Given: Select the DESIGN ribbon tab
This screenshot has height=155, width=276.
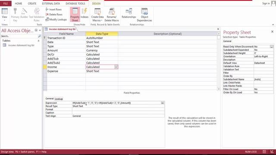Looking at the screenshot, I should point(96,3).
